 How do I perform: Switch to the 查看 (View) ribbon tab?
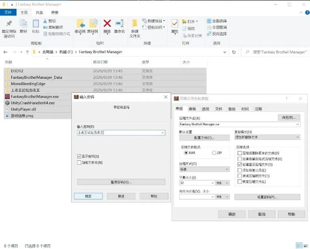click(55, 13)
